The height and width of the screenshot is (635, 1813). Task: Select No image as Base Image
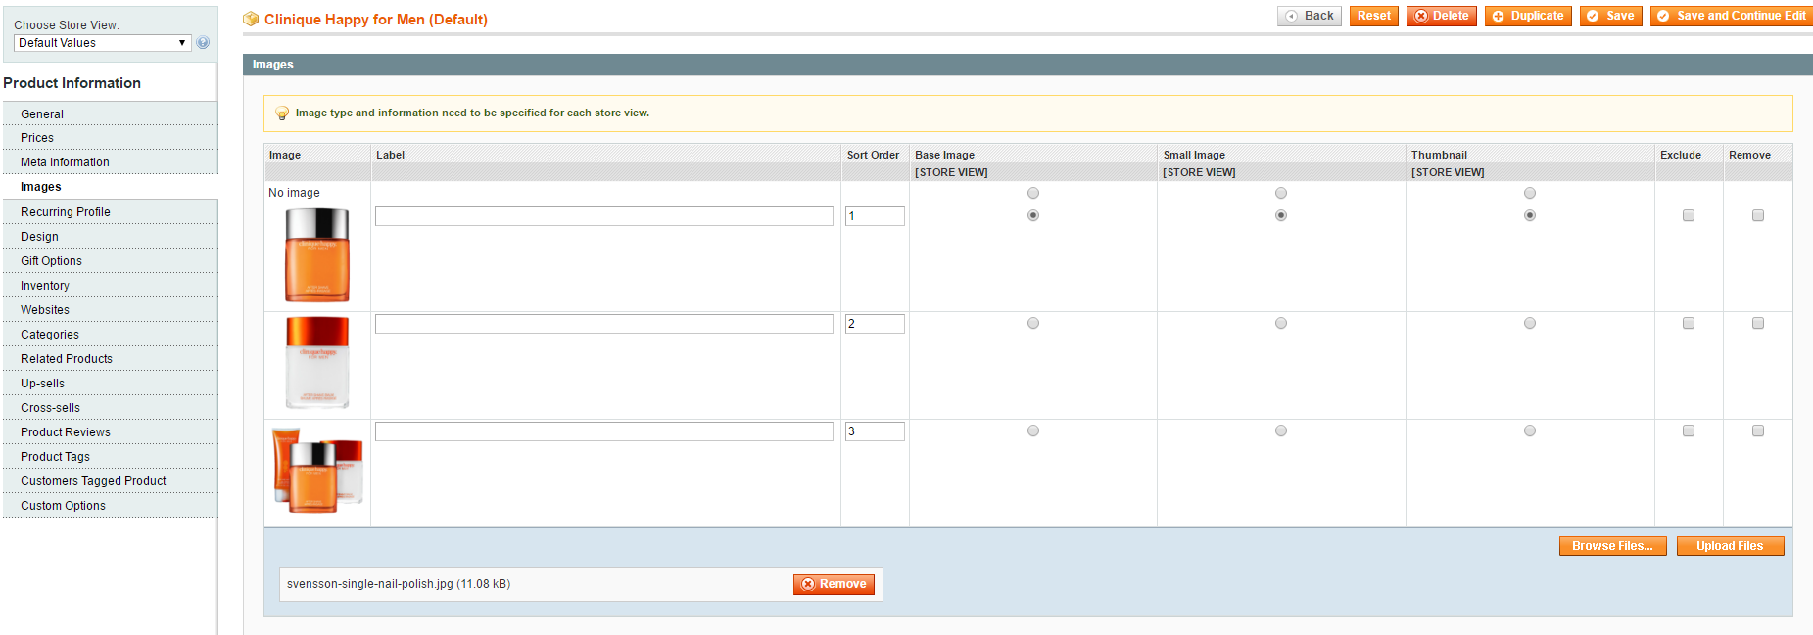click(1033, 193)
